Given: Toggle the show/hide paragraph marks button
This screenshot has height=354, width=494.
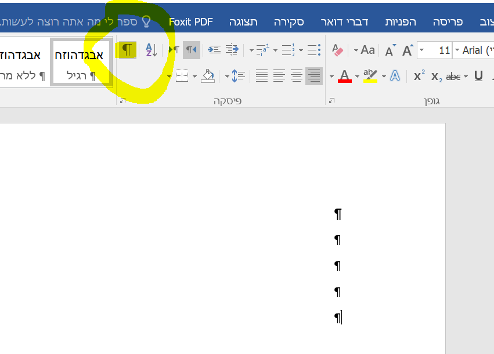Looking at the screenshot, I should tap(128, 50).
